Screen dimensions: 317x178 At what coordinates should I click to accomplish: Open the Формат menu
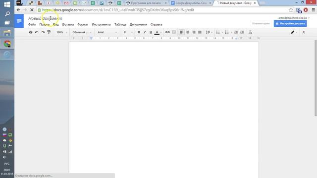[x=83, y=24]
